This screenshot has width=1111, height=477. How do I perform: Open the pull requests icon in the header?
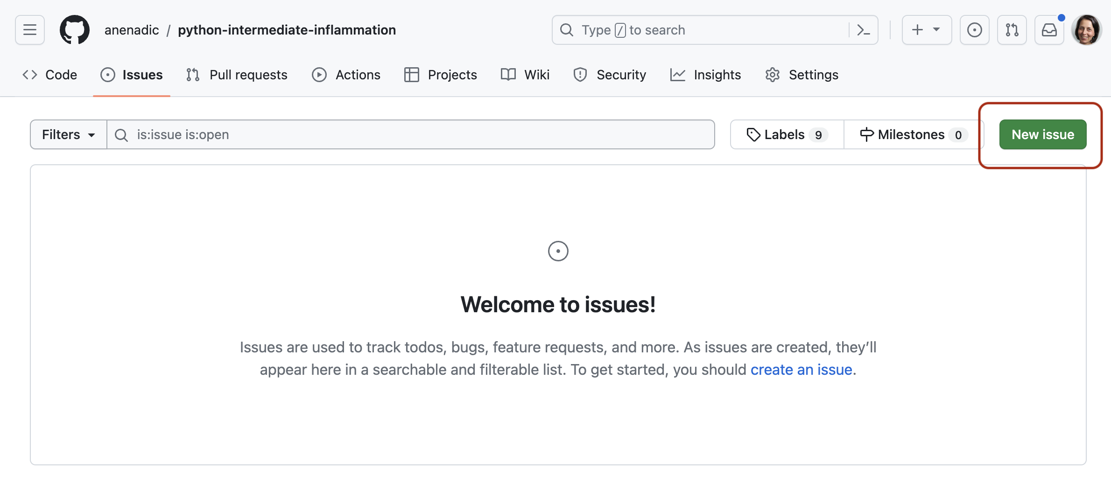pyautogui.click(x=1012, y=29)
